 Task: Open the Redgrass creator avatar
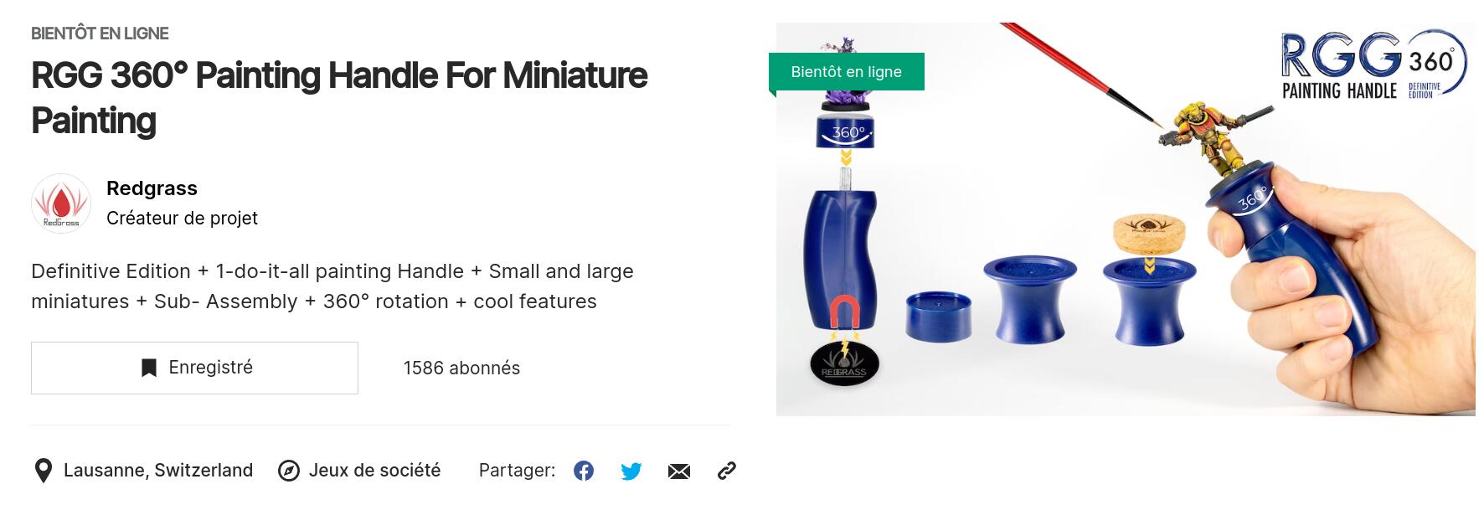click(x=61, y=203)
